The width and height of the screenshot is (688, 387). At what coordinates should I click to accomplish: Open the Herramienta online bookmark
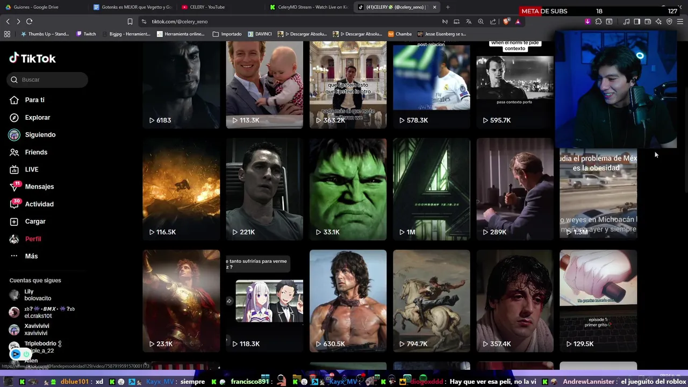pos(181,34)
